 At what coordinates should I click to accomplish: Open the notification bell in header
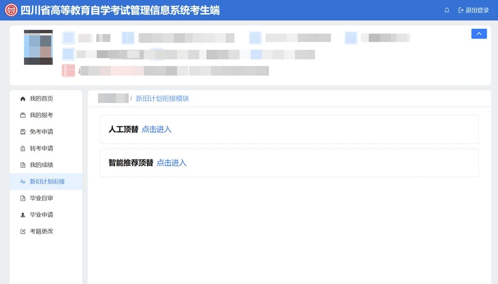(x=447, y=10)
